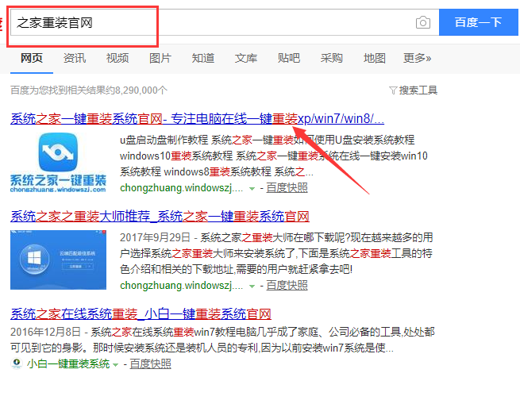Click the 百度一下 search button

click(478, 22)
